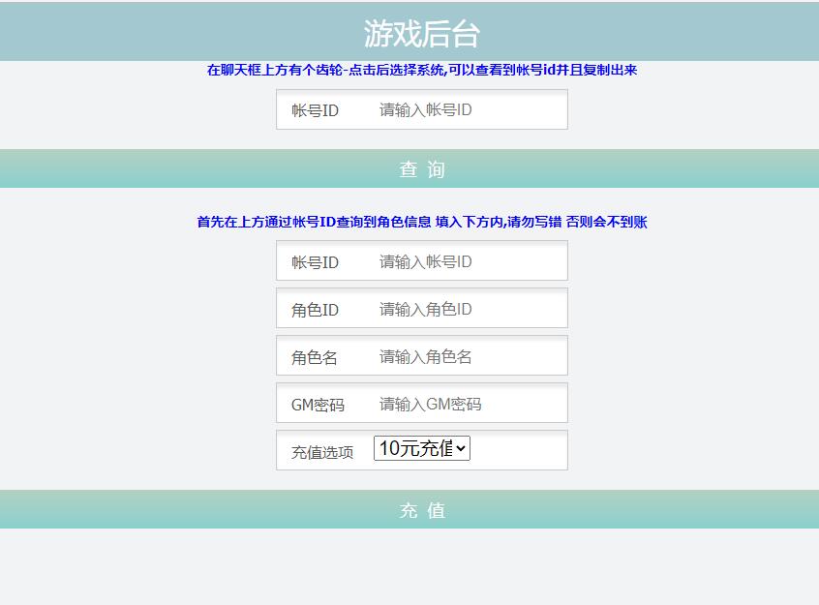Viewport: 819px width, 605px height.
Task: Click the 请输入角色ID input field
Action: coord(465,310)
